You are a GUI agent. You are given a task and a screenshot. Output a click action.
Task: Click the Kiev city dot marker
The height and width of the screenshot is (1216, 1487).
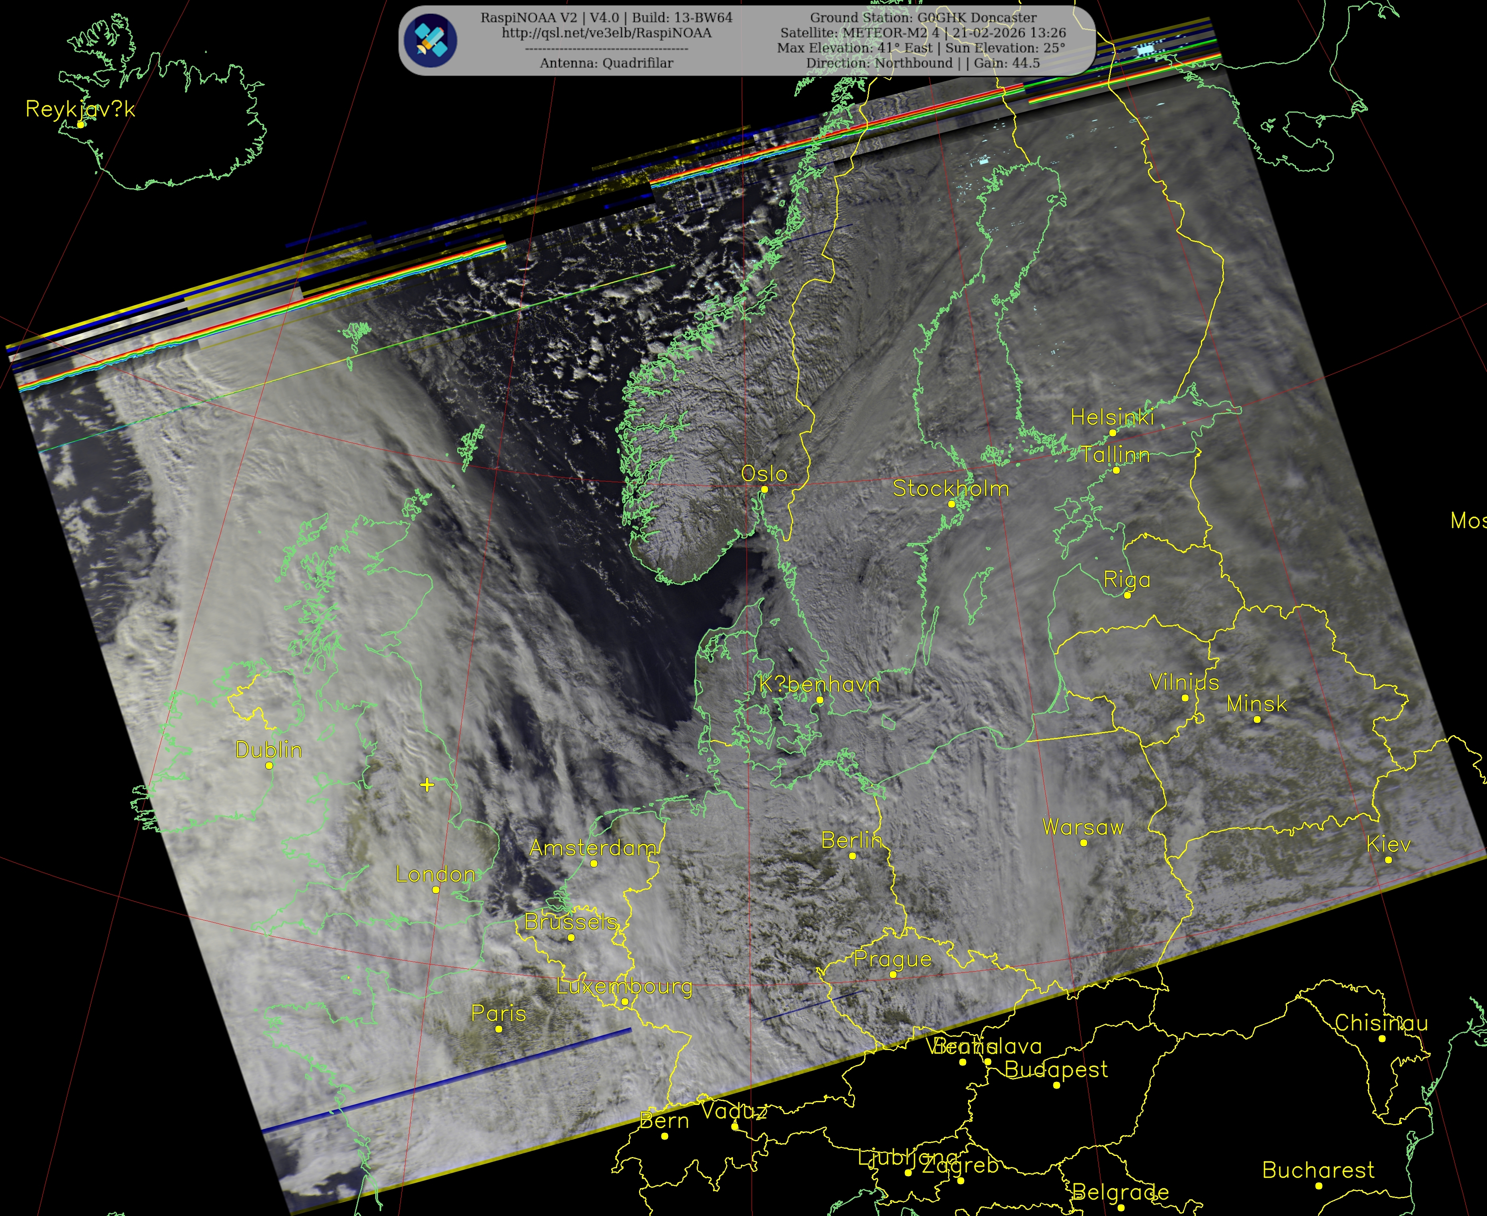tap(1388, 860)
